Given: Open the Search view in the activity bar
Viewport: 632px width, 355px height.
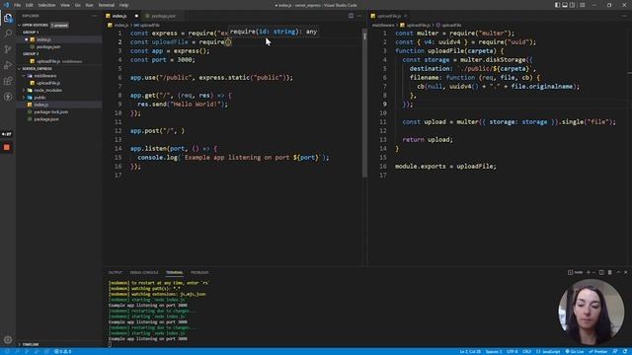Looking at the screenshot, I should 8,34.
